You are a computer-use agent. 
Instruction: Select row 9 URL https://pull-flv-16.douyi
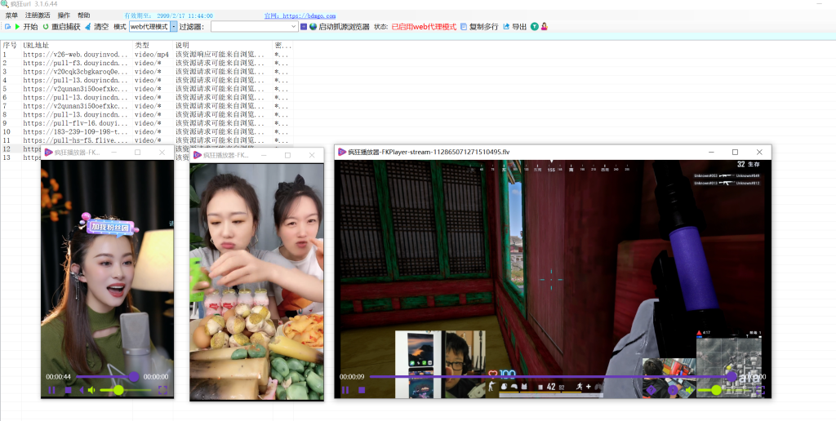click(76, 123)
